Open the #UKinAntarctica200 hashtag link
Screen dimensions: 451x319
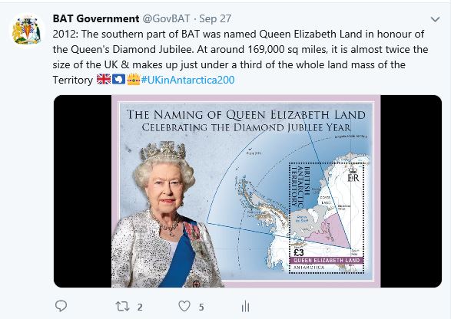point(187,80)
